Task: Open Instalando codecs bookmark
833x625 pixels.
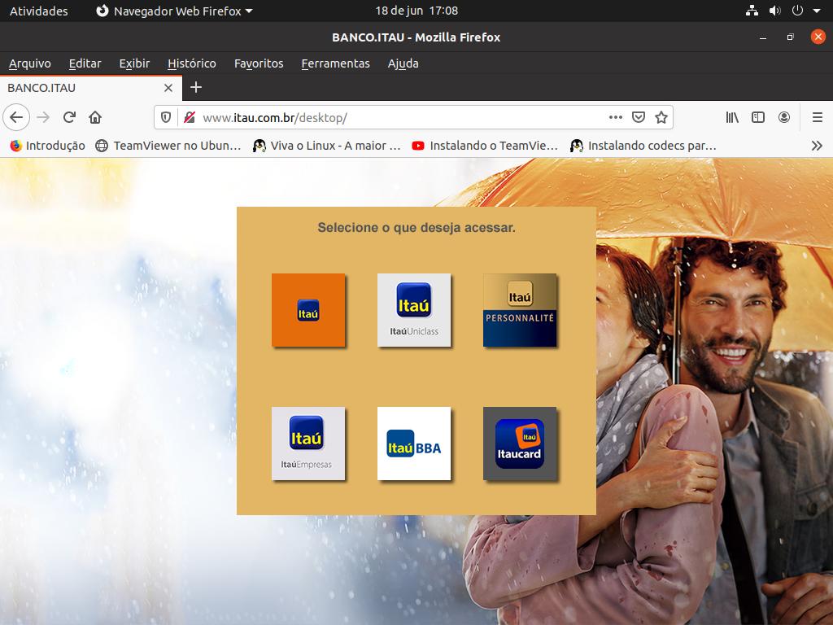Action: pos(643,146)
